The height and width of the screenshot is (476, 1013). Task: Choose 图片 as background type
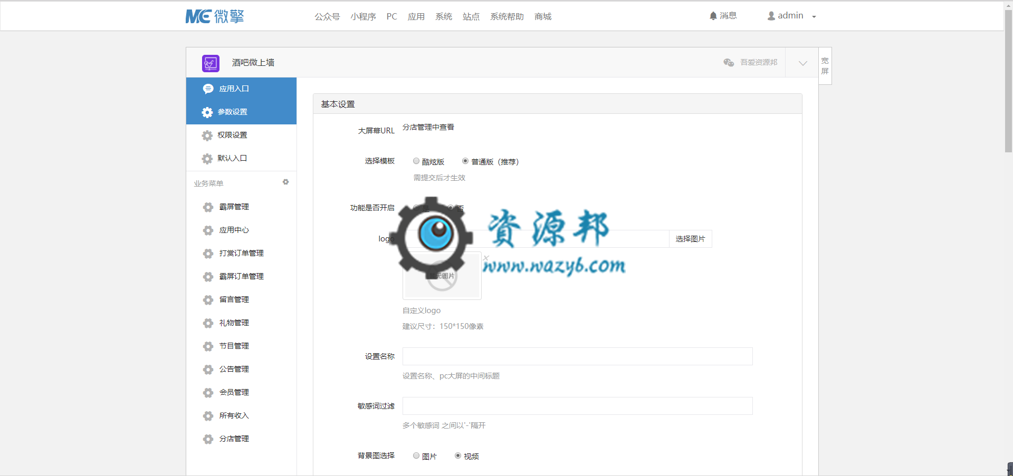tap(416, 456)
